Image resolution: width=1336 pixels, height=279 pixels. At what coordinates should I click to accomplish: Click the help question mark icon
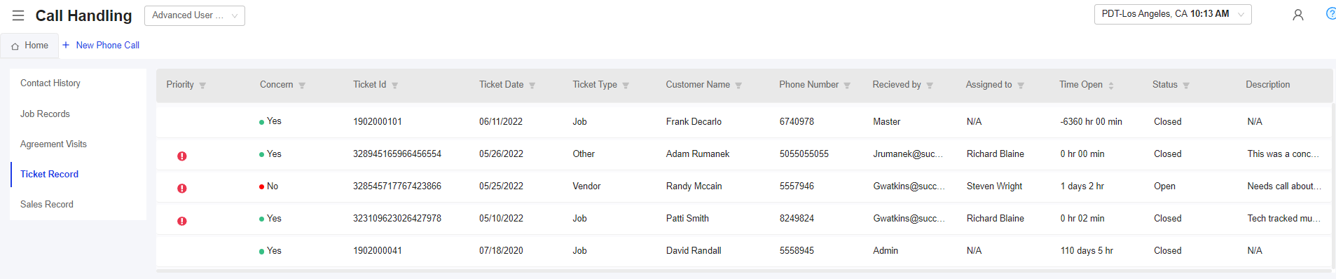1330,14
